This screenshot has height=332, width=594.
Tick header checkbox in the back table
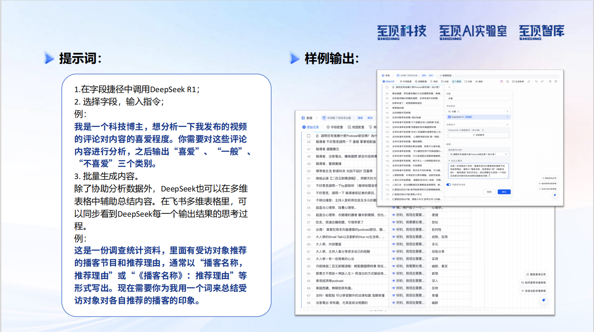[x=308, y=136]
